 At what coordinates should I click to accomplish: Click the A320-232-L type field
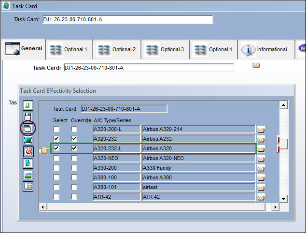[116, 148]
